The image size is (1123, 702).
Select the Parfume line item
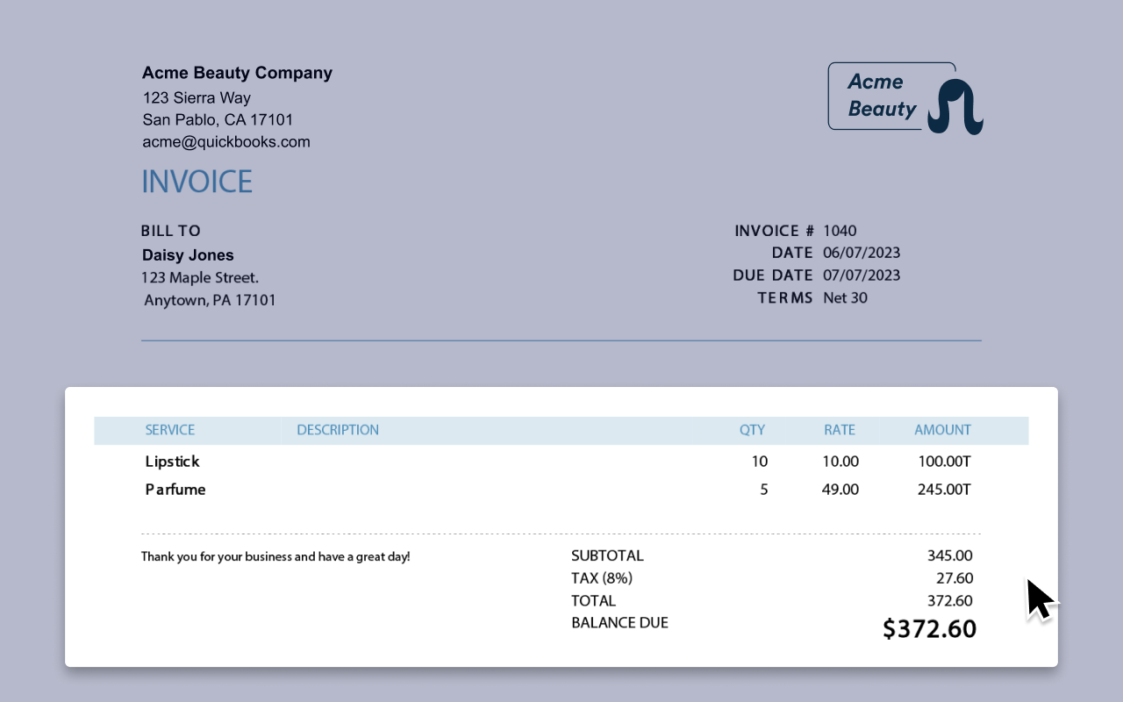[175, 489]
